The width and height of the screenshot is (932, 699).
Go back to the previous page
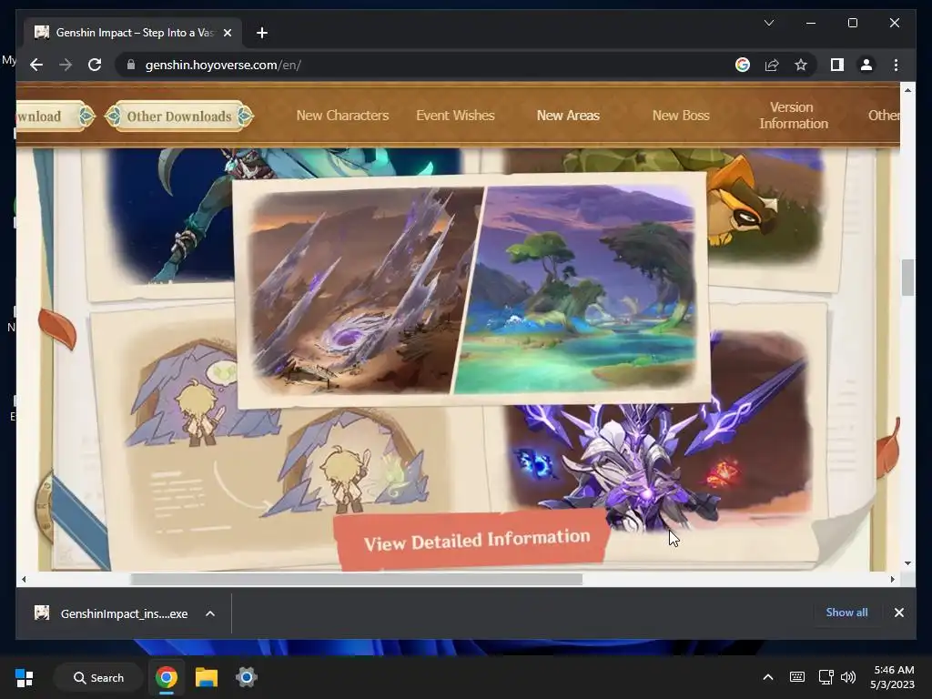36,65
